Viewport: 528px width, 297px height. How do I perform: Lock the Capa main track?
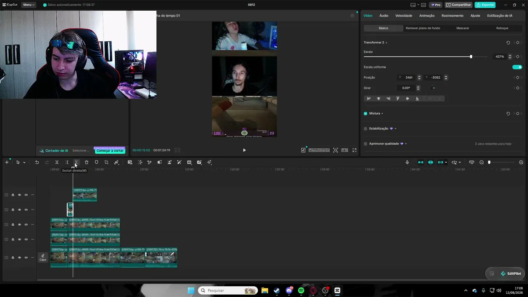[x=13, y=257]
